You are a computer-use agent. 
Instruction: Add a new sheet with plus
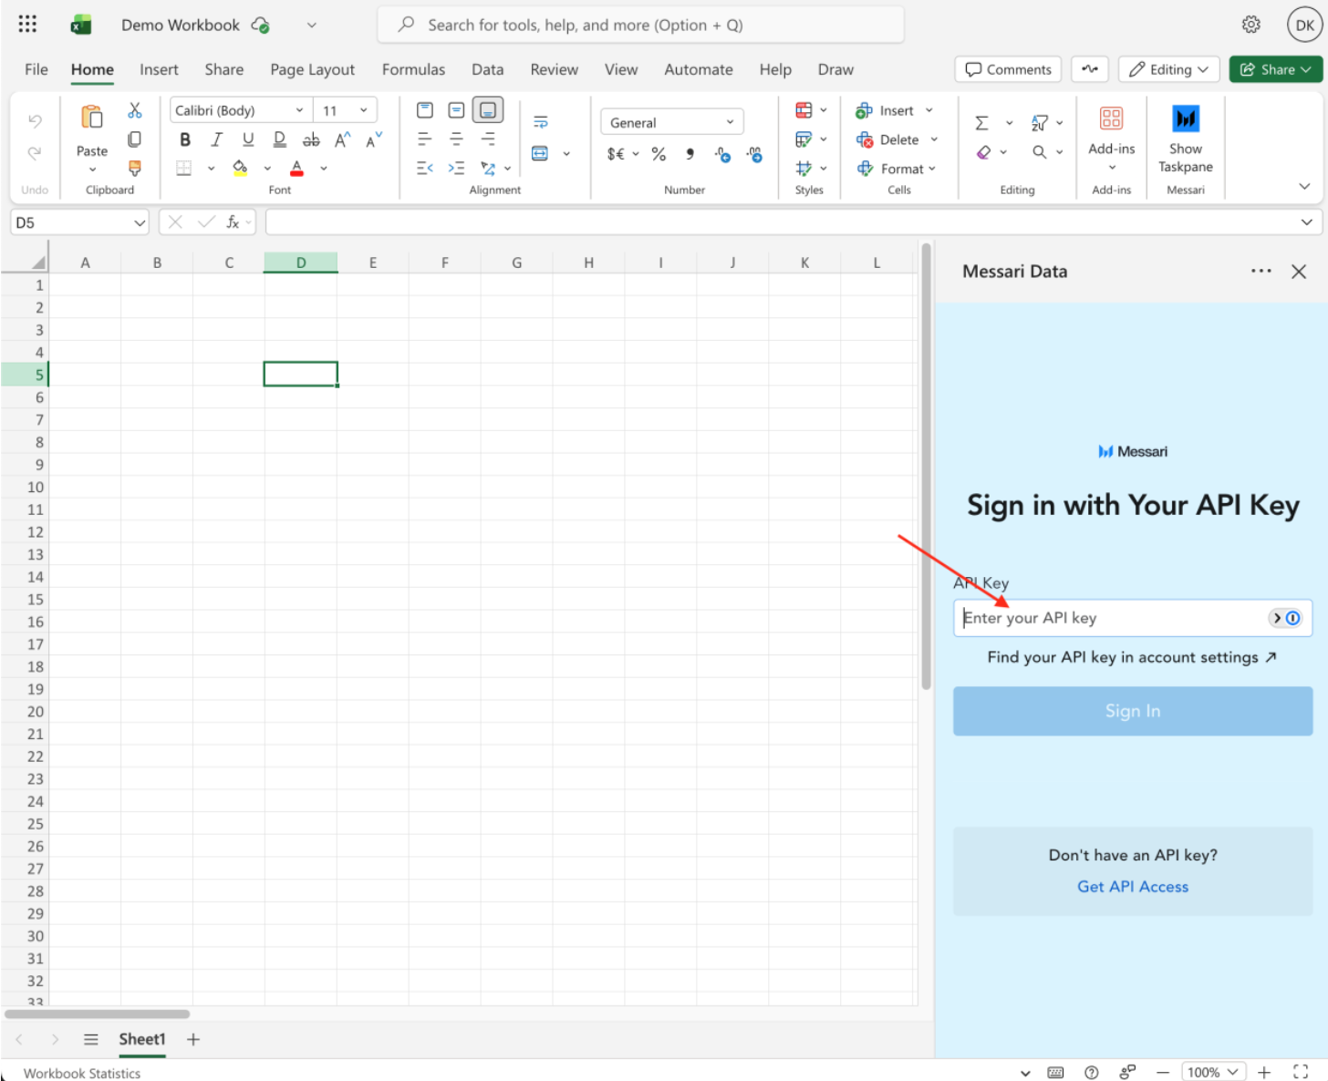click(x=193, y=1039)
